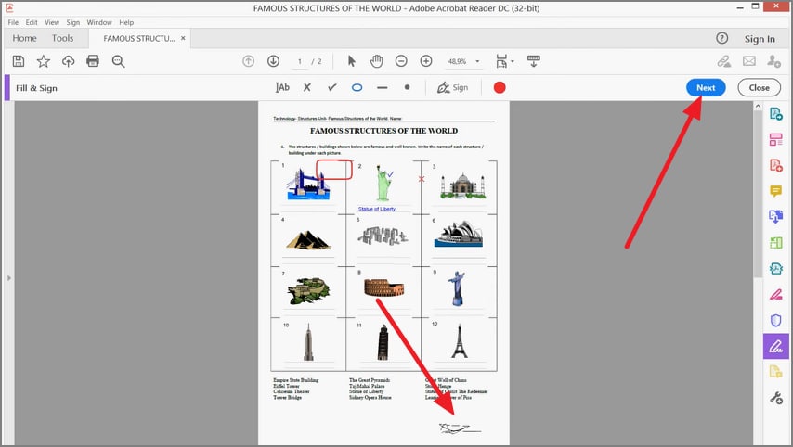
Task: Open the yellow send-for-comments sidebar icon
Action: click(x=775, y=372)
